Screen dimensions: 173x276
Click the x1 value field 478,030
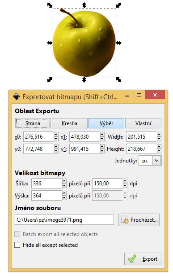point(84,136)
